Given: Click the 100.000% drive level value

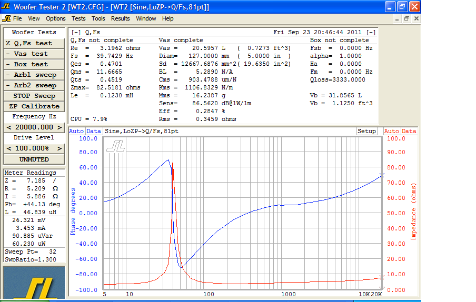Looking at the screenshot, I should pos(32,148).
